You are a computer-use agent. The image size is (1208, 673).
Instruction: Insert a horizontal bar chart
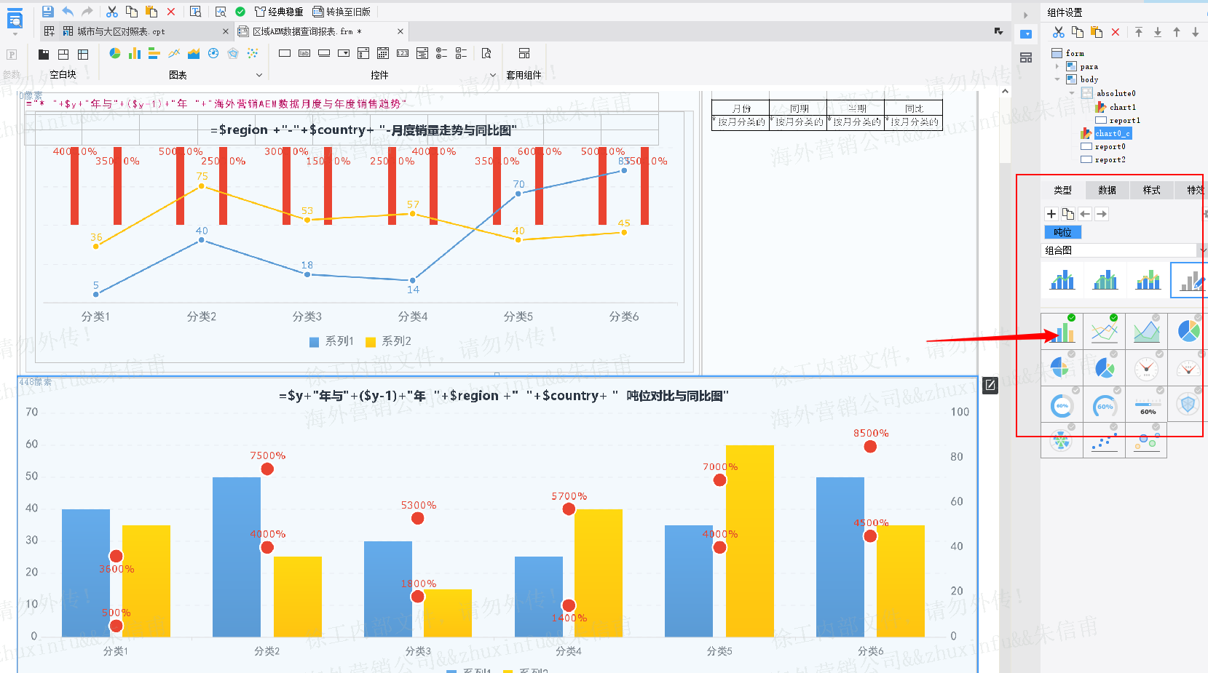[154, 53]
